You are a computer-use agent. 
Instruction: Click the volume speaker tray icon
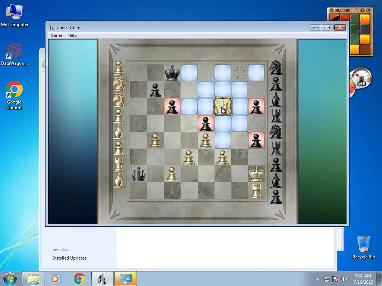[344, 279]
